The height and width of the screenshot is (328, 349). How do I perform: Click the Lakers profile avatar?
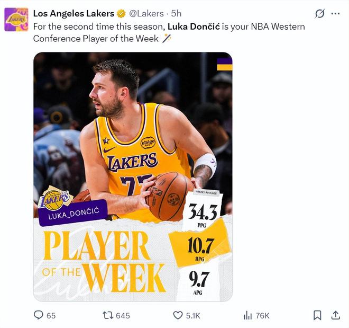16,19
